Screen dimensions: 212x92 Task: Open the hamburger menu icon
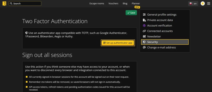click(x=209, y=4)
